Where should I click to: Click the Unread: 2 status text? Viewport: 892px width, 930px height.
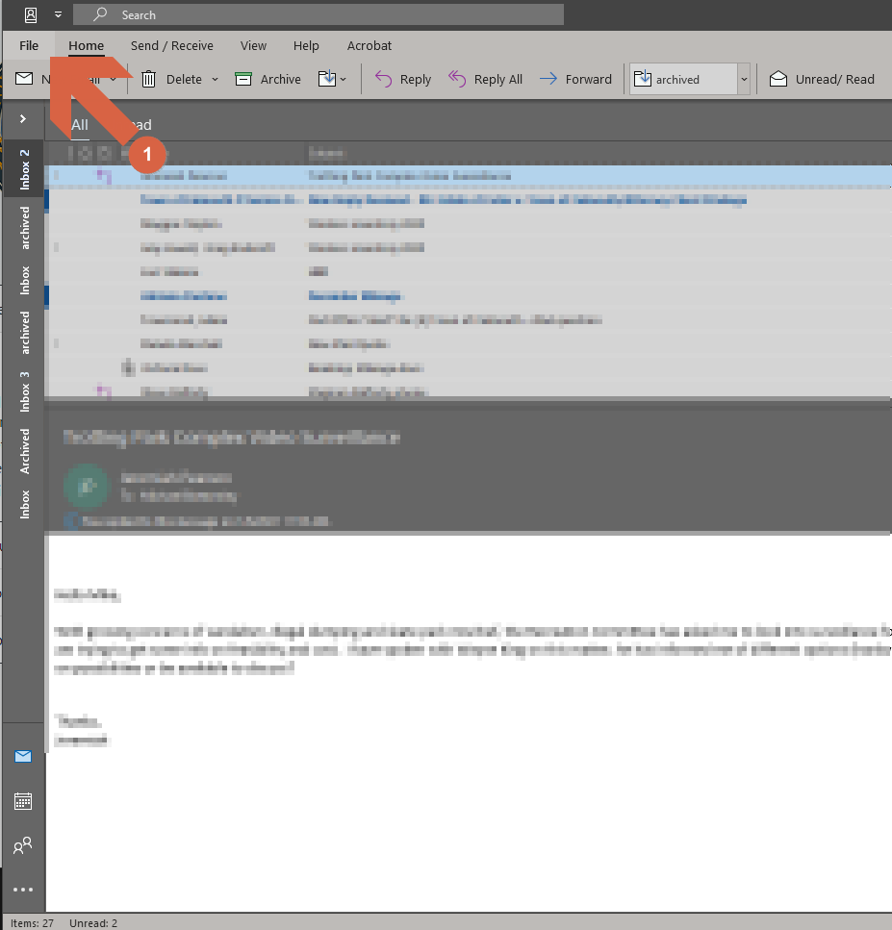(x=93, y=923)
